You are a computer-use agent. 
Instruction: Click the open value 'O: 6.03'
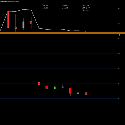click(45, 5)
